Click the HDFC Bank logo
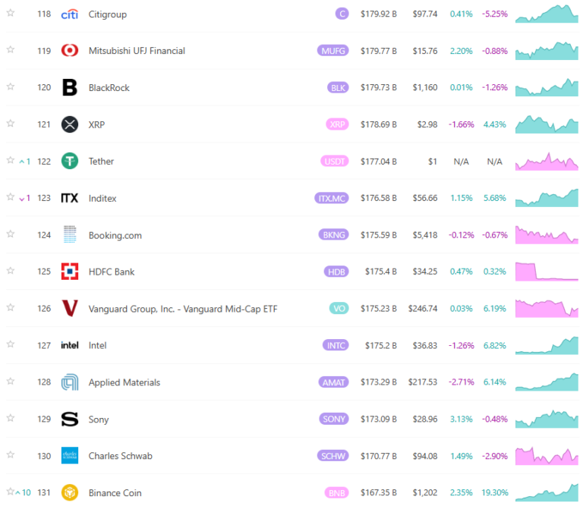The height and width of the screenshot is (509, 583). (70, 272)
